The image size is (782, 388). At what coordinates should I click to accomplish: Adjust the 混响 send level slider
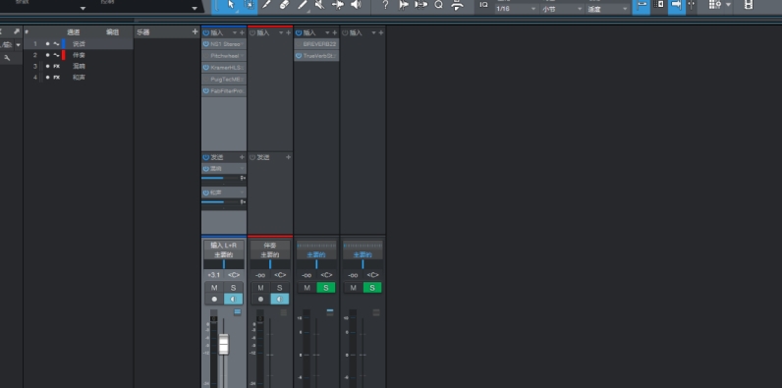[220, 178]
